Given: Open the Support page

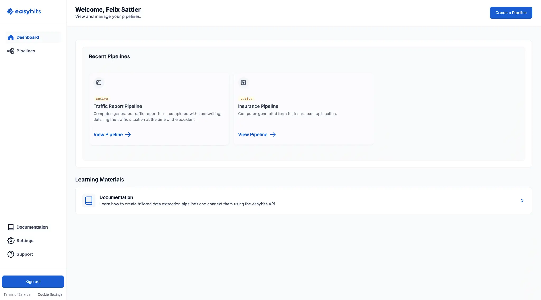Looking at the screenshot, I should (33, 254).
